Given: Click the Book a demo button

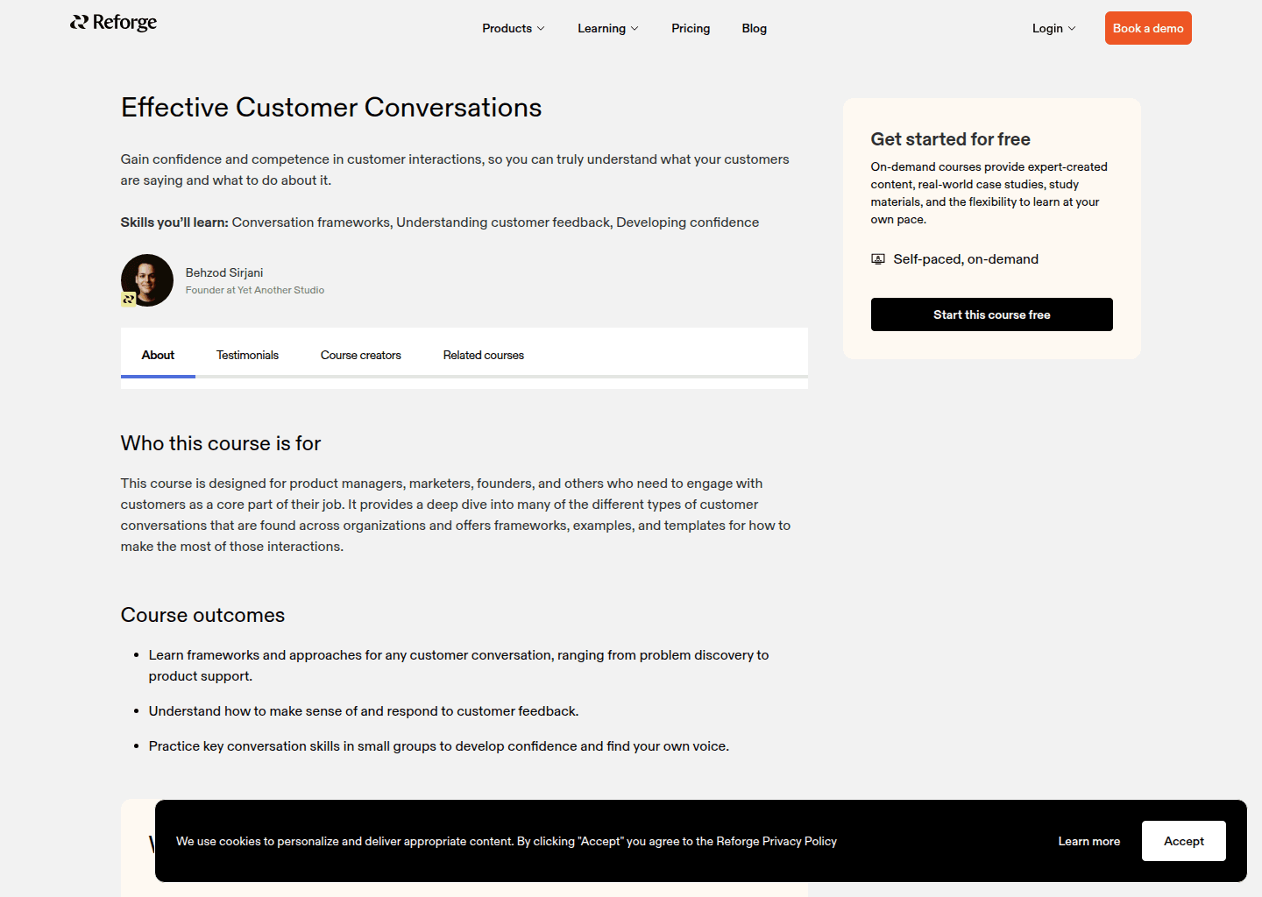Looking at the screenshot, I should click(x=1148, y=28).
